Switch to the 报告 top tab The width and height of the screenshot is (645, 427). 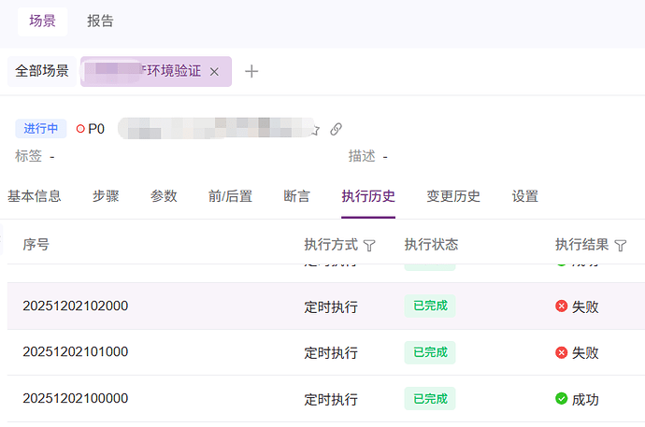pos(101,21)
